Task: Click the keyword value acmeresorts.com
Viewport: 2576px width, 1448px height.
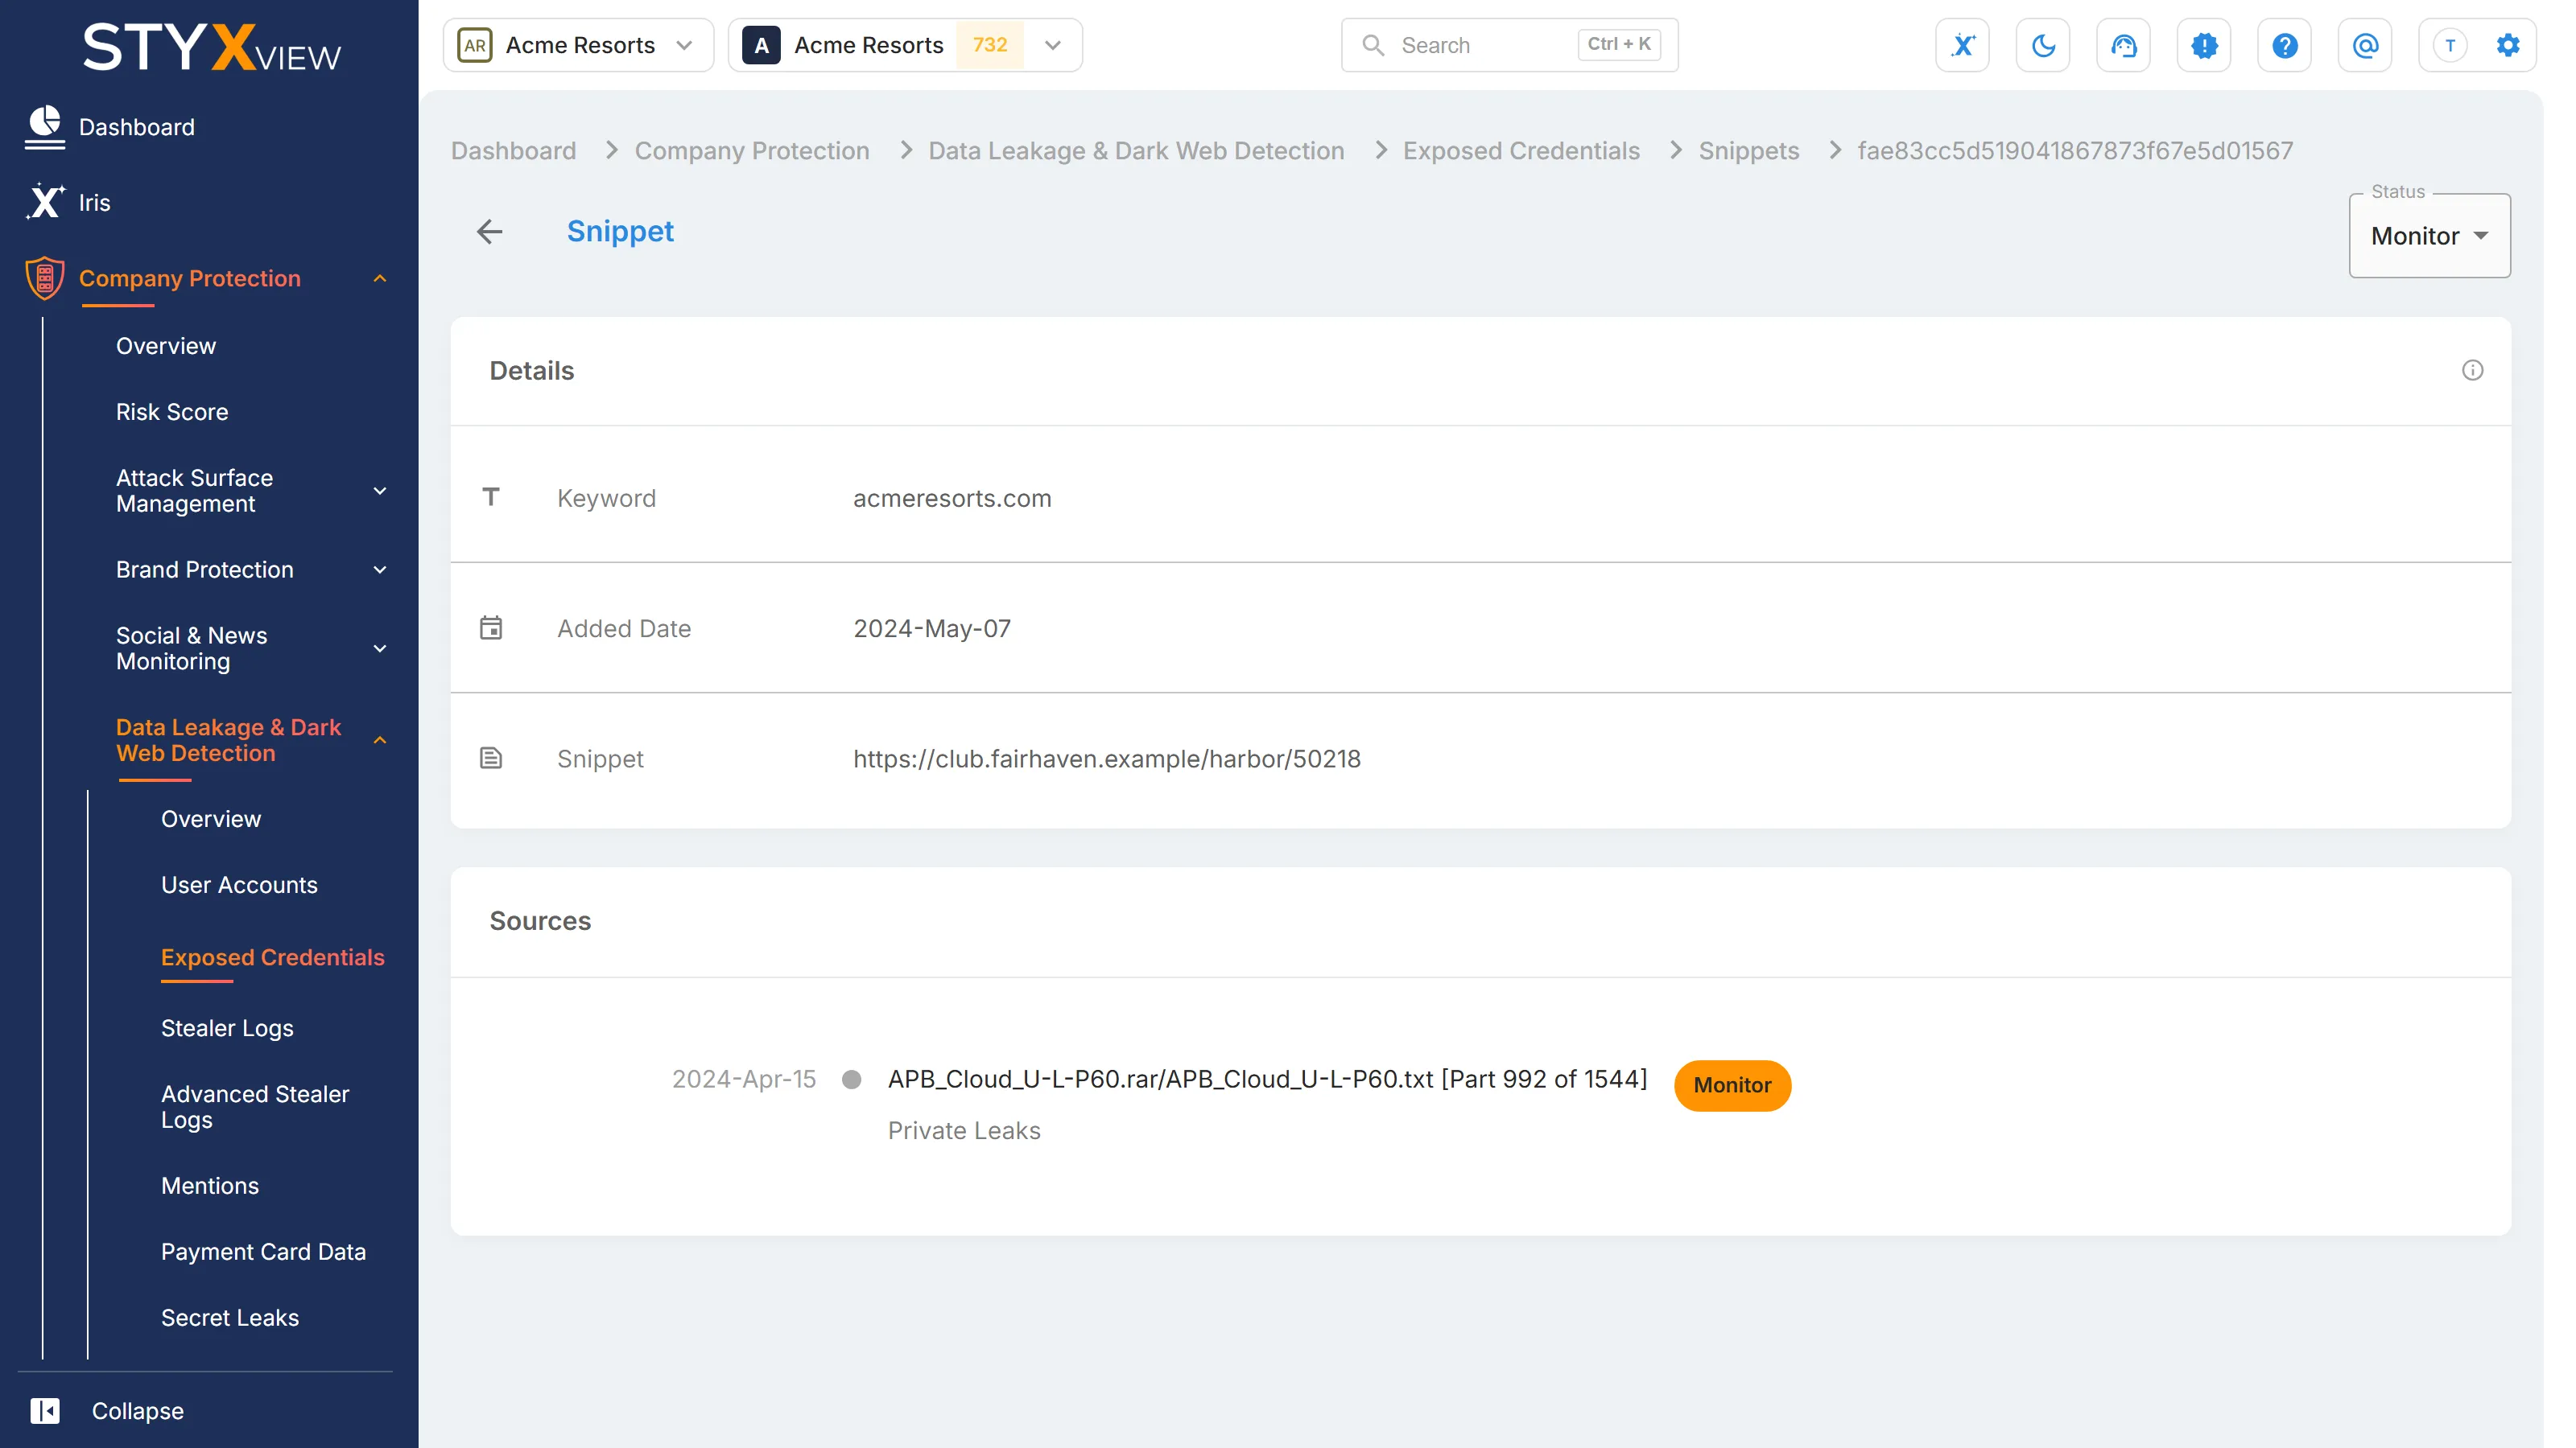Action: [x=952, y=498]
